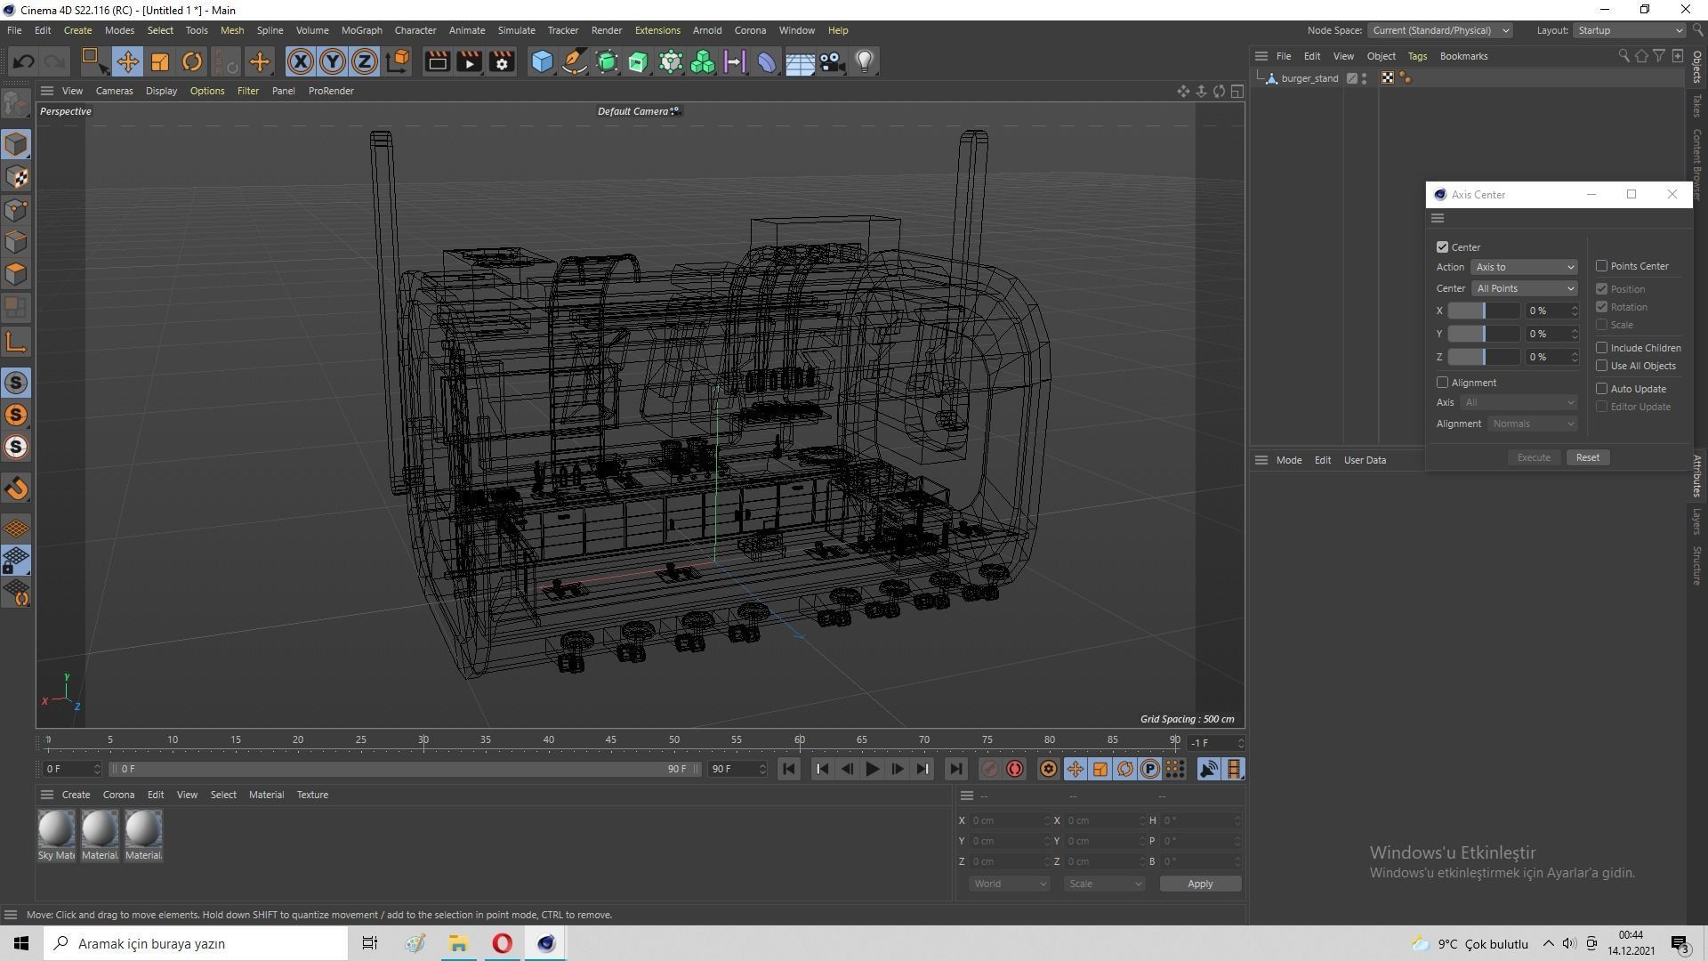Click the Subdivision Surface generator icon
The height and width of the screenshot is (961, 1708).
(607, 61)
